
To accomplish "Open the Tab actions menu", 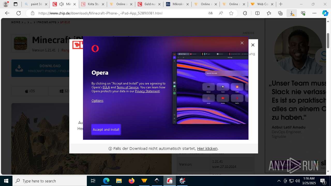I will click(x=16, y=4).
